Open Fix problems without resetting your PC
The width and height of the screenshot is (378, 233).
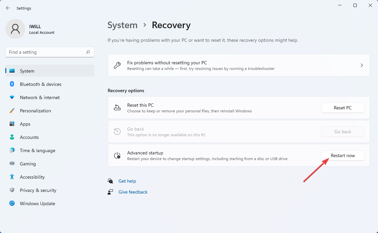(239, 65)
